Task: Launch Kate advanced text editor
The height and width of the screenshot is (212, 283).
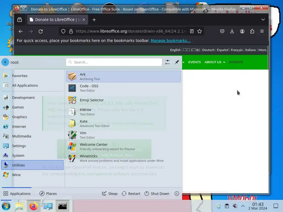Action: click(x=124, y=123)
